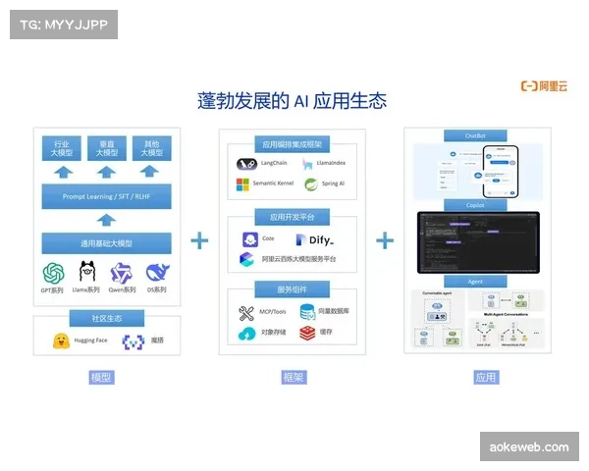Click the ChatBot header label
Viewport: 589px width, 471px height.
[475, 135]
